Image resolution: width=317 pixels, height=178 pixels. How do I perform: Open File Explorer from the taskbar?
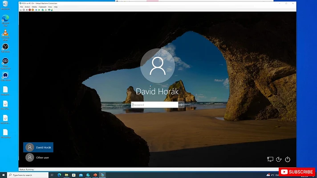coord(66,175)
